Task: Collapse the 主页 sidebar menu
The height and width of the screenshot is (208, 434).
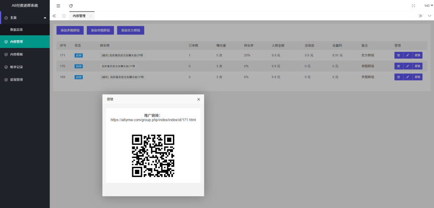Action: click(25, 18)
